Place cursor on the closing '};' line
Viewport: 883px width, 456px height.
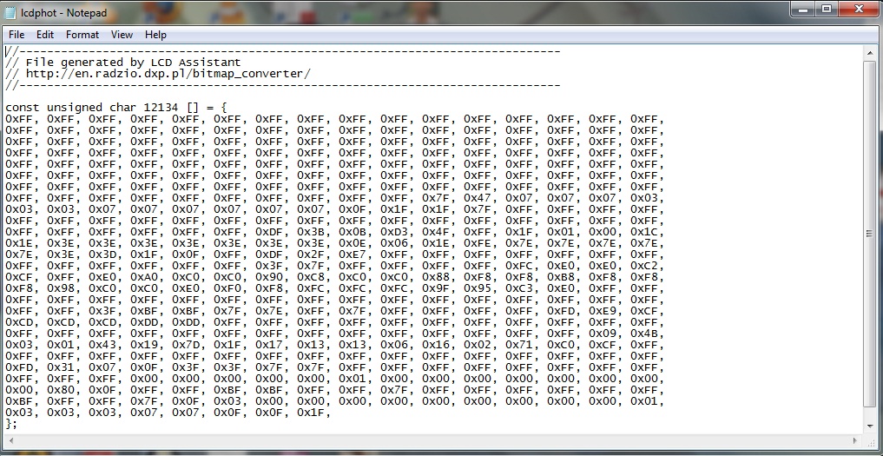tap(11, 424)
